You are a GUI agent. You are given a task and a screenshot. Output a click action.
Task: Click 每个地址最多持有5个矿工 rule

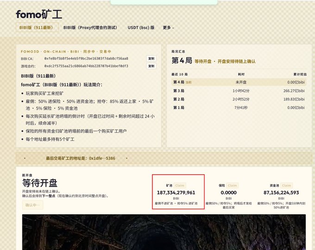click(x=50, y=139)
